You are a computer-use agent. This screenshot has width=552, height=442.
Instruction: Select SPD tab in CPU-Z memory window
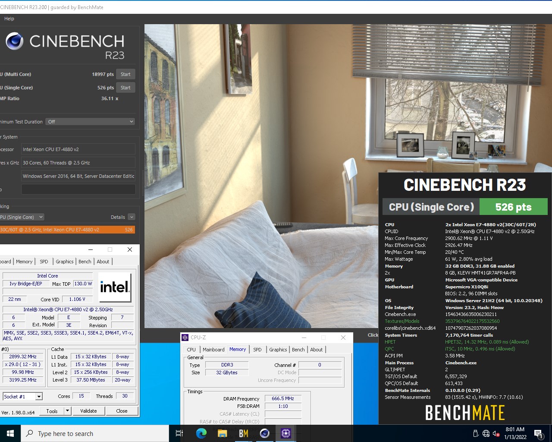(x=257, y=350)
